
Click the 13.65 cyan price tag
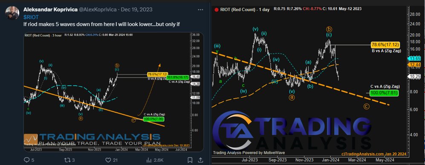pyautogui.click(x=415, y=58)
